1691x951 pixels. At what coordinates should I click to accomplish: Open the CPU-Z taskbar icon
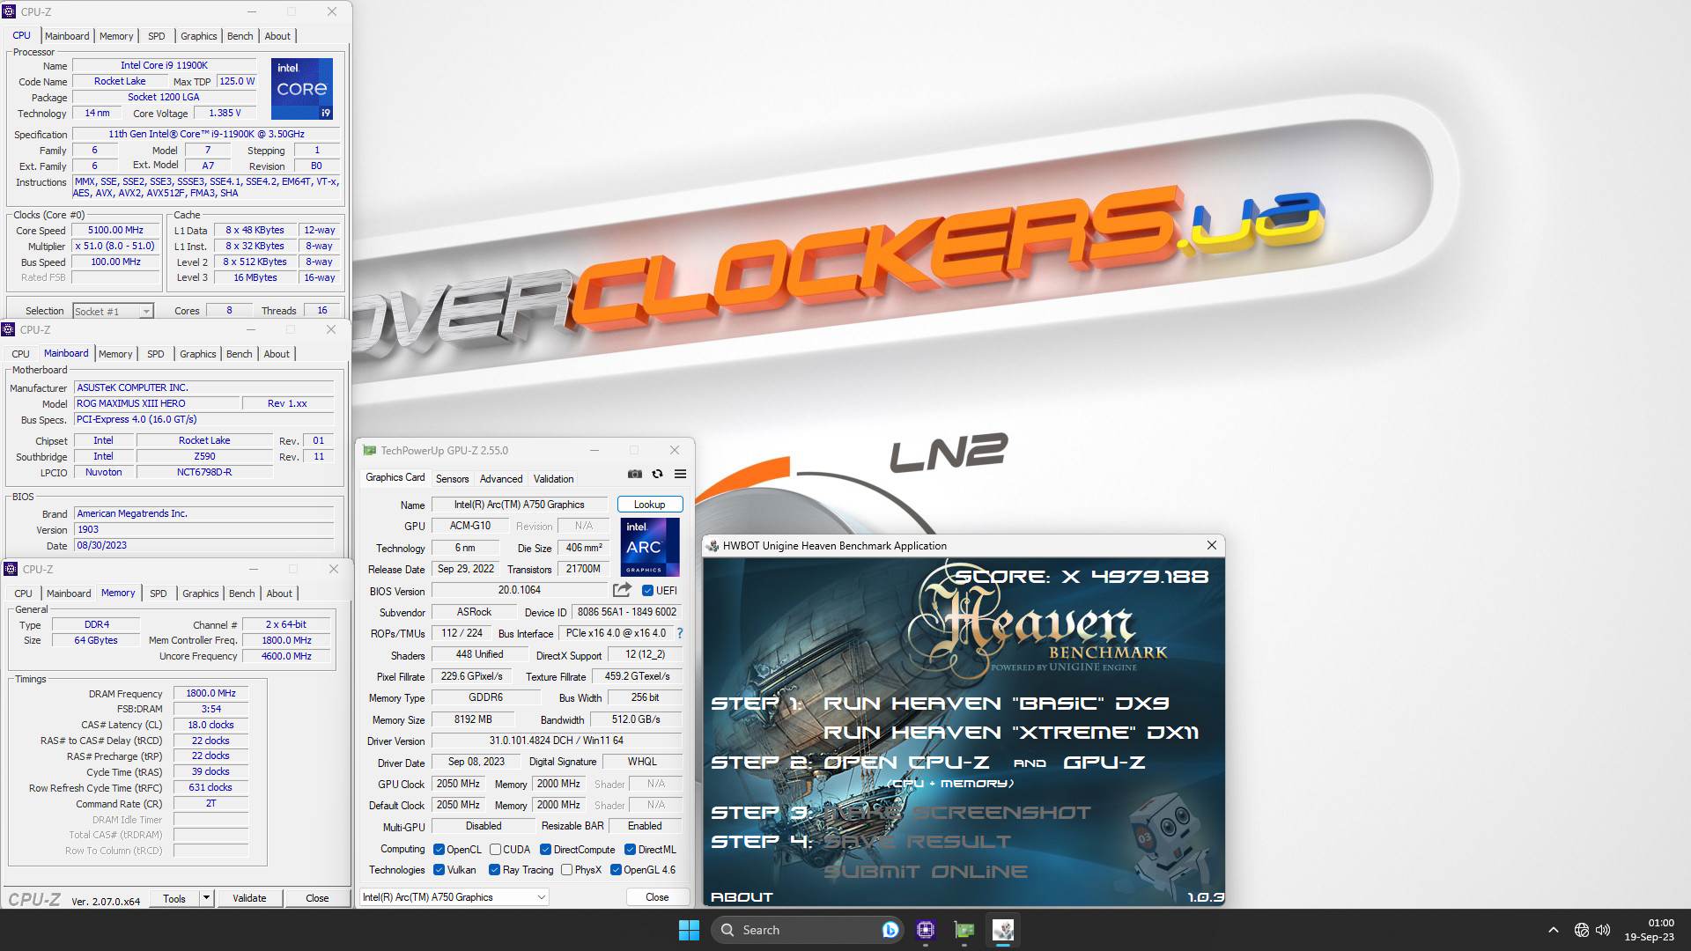(925, 930)
